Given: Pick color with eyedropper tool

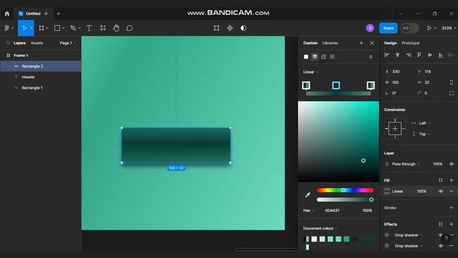Looking at the screenshot, I should pyautogui.click(x=308, y=195).
